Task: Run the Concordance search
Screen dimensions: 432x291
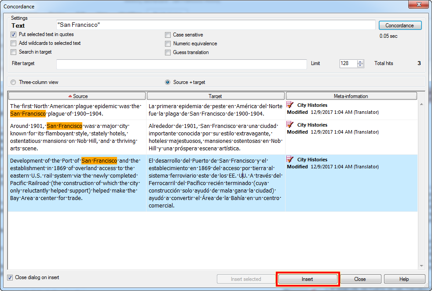Action: tap(400, 25)
